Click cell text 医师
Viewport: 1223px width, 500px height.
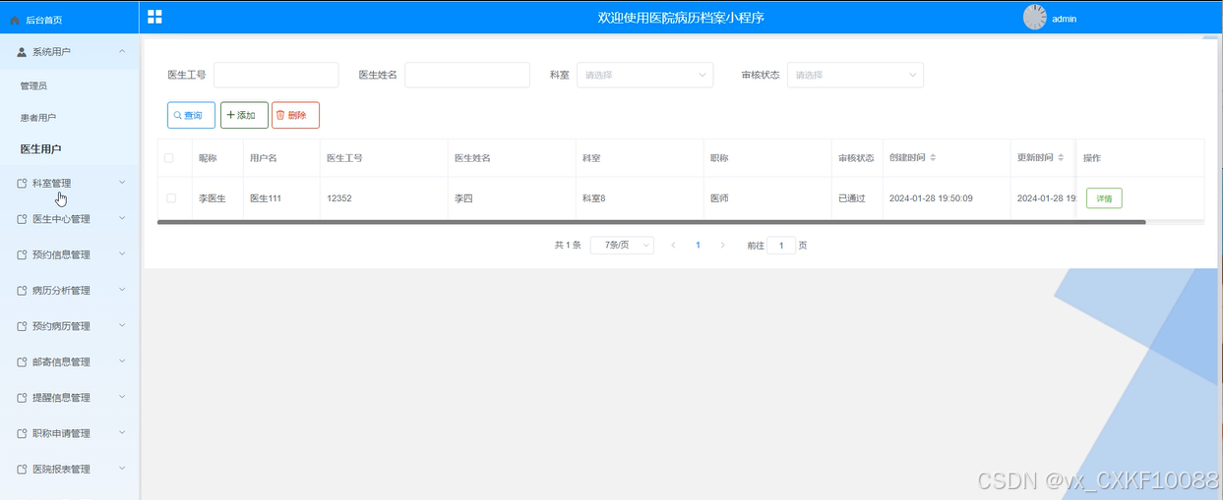719,198
